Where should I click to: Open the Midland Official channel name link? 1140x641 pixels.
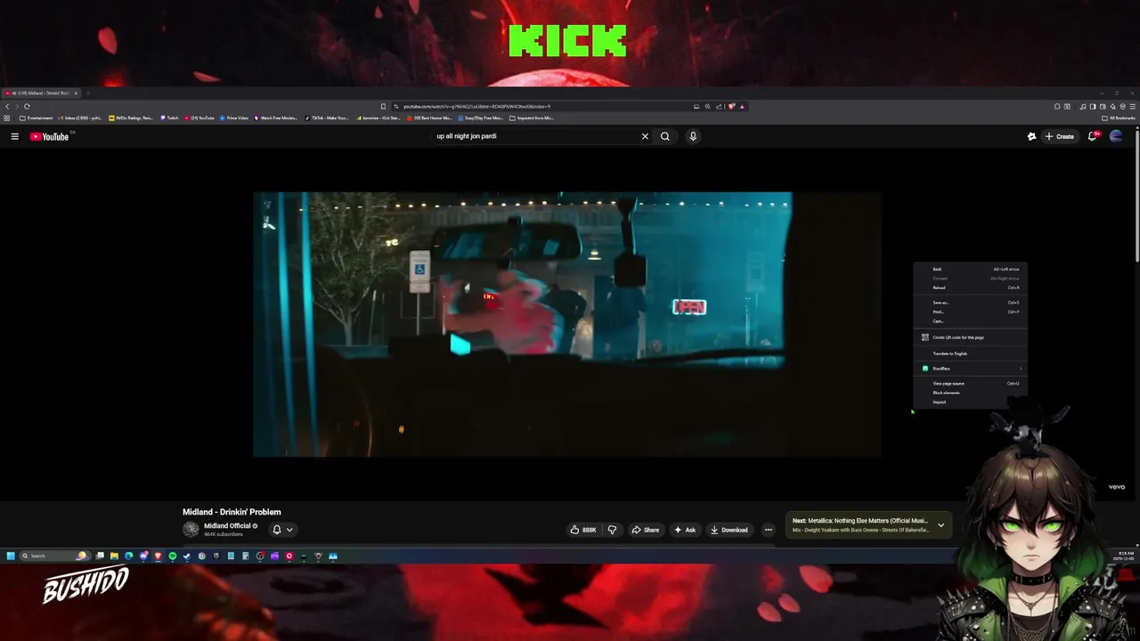coord(227,526)
